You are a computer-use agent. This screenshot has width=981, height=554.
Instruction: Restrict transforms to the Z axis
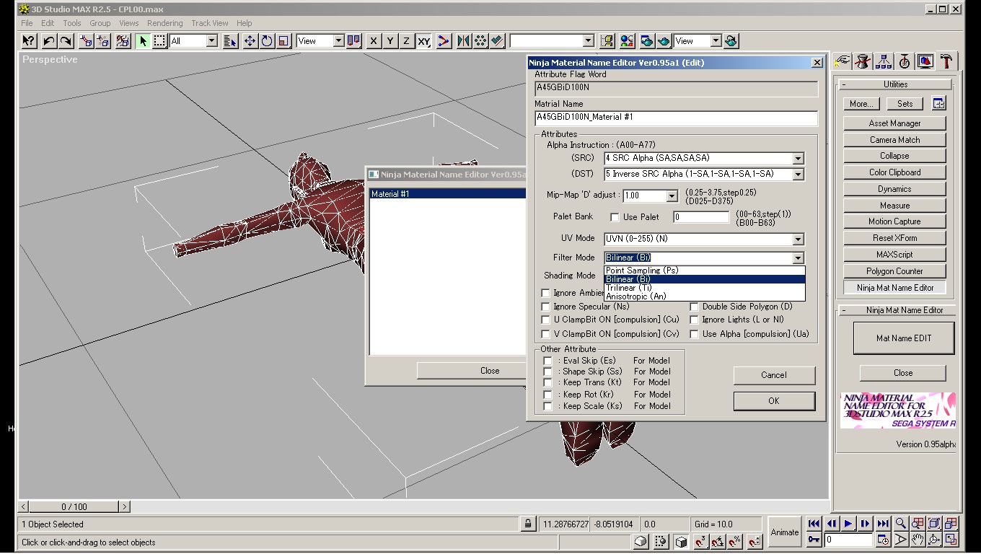coord(407,41)
